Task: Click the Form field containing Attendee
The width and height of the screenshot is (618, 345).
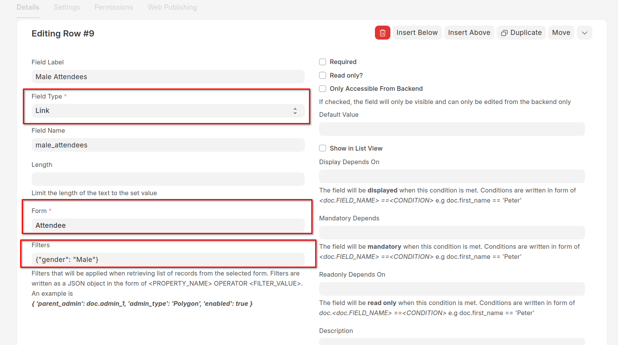Action: 168,225
